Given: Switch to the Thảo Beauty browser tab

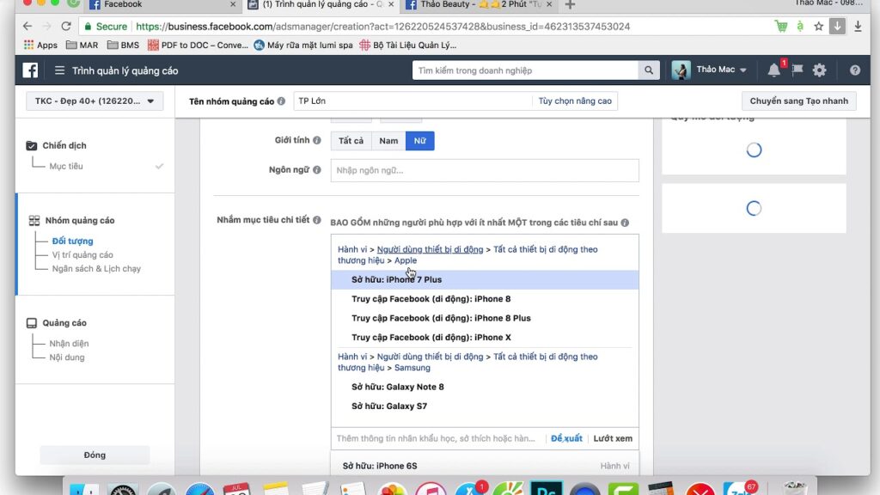Looking at the screenshot, I should tap(479, 5).
